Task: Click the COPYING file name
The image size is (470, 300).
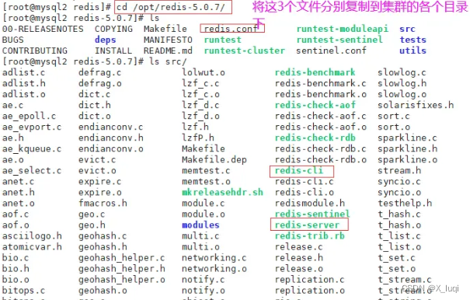Action: click(x=113, y=29)
